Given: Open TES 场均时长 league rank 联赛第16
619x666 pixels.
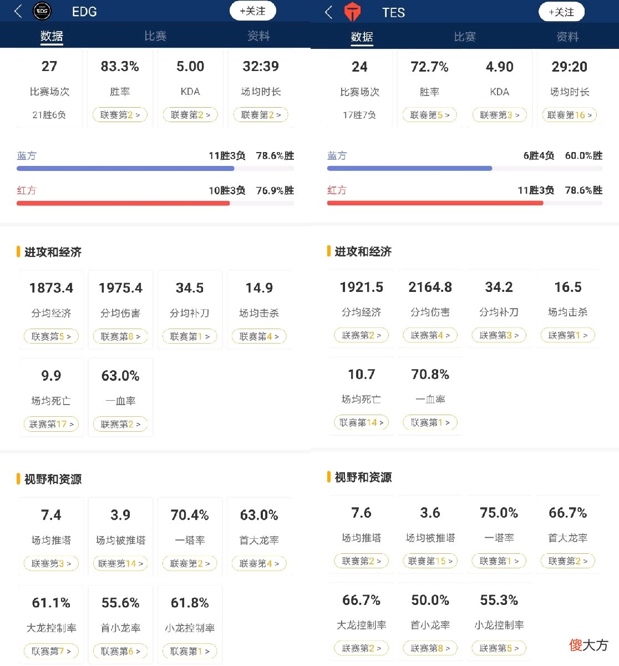Looking at the screenshot, I should pos(570,115).
